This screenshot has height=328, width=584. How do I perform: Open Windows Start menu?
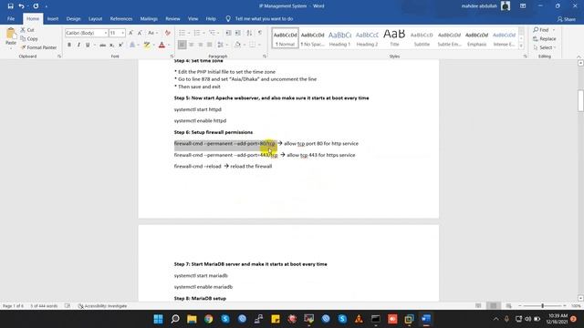[158, 319]
